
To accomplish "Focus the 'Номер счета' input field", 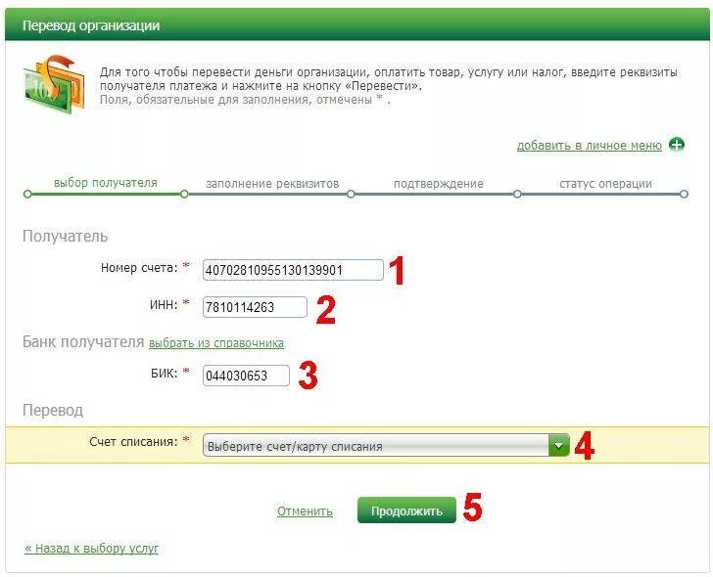I will tap(293, 270).
